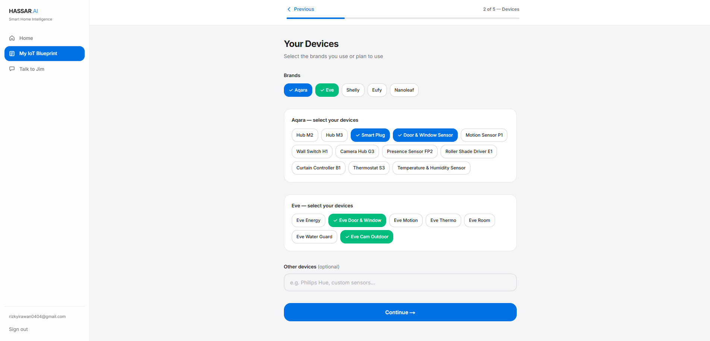
Task: Deselect the Eve Door & Window device
Action: (357, 220)
